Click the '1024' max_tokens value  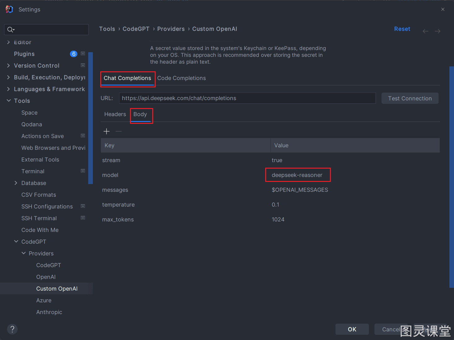(x=278, y=220)
